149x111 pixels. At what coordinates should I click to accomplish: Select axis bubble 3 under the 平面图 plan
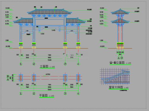tap(65, 94)
